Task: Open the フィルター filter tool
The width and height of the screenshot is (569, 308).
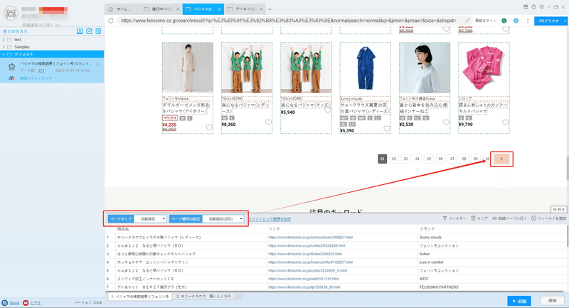Action: [x=454, y=218]
